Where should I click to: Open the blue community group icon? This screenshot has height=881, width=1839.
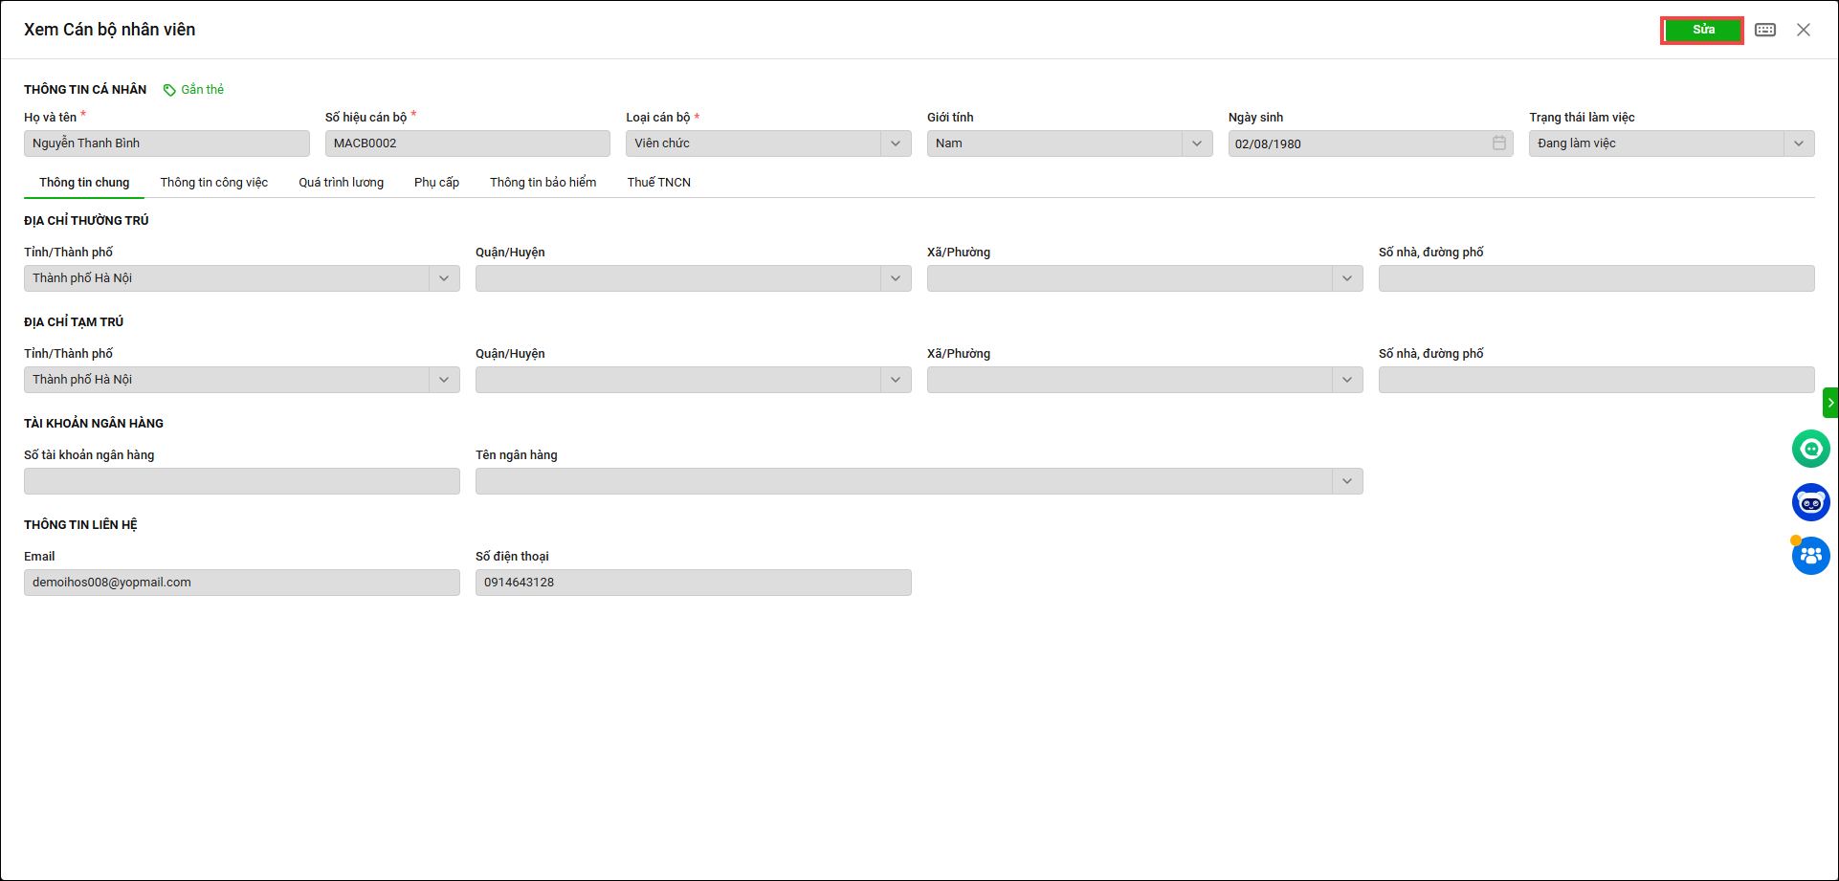pos(1811,556)
